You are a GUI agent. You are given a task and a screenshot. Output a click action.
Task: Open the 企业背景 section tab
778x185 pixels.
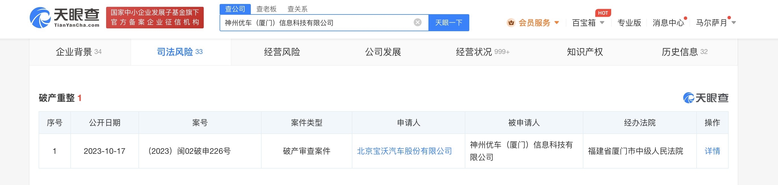point(79,52)
